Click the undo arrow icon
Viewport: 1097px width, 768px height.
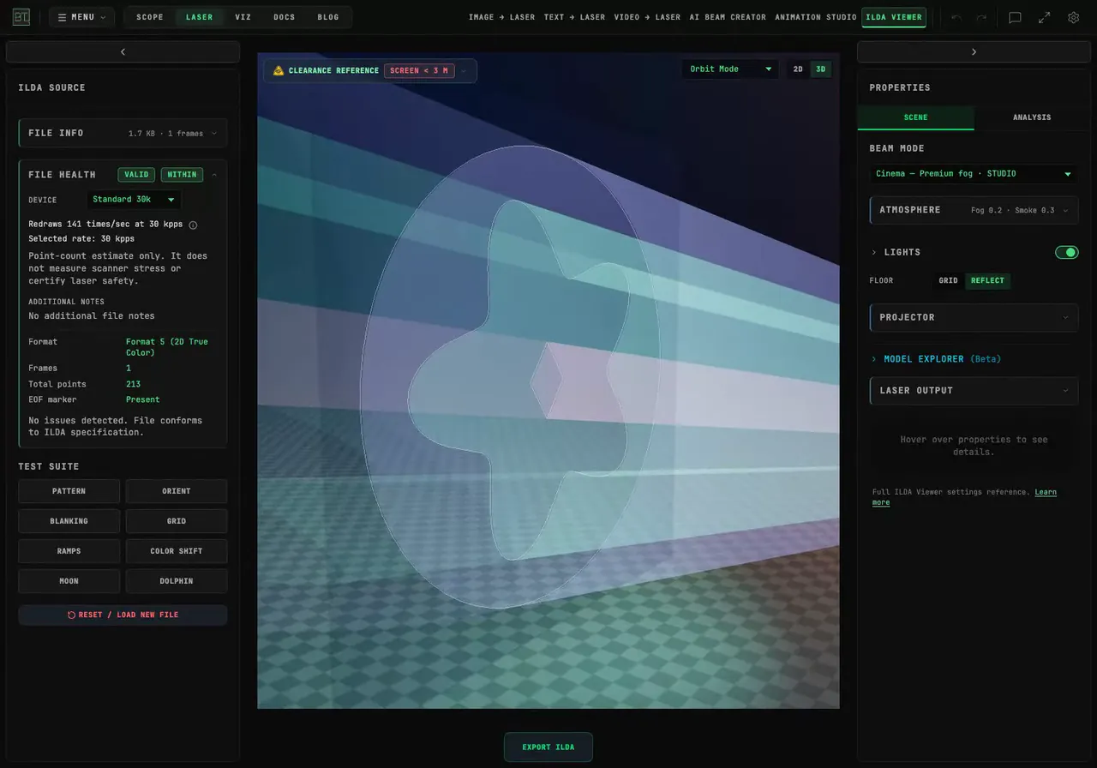tap(956, 17)
